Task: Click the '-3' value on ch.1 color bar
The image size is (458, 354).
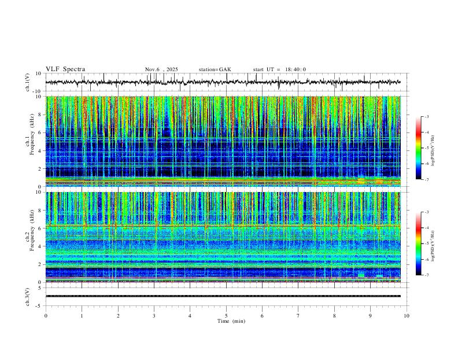Action: coord(426,116)
